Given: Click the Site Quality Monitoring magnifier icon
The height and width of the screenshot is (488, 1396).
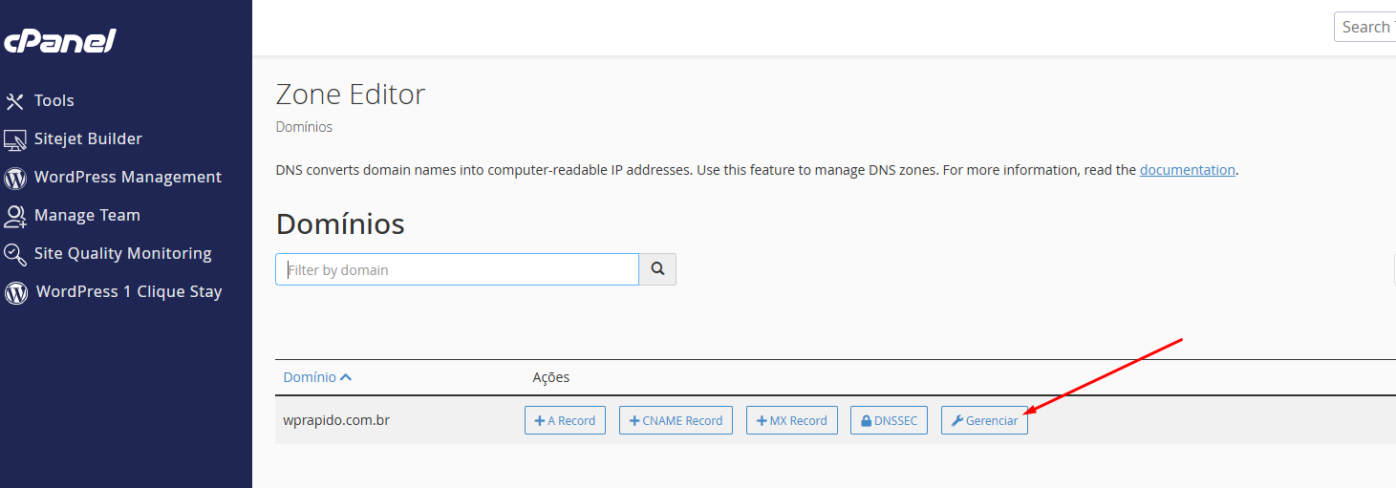Looking at the screenshot, I should [15, 254].
